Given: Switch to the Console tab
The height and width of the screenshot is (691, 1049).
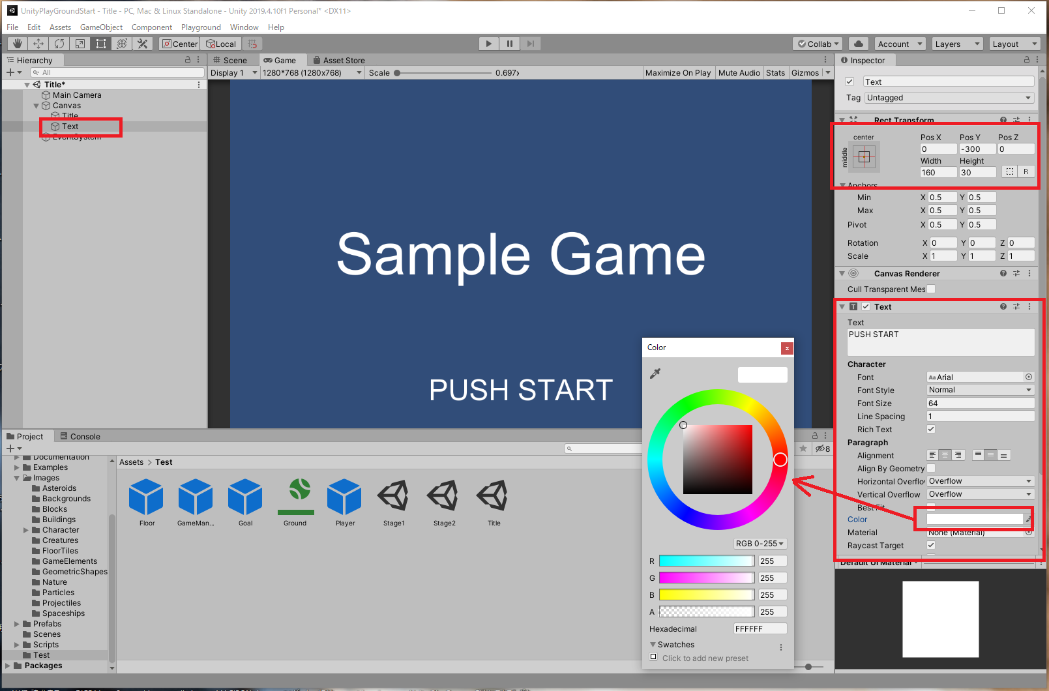Looking at the screenshot, I should 80,436.
